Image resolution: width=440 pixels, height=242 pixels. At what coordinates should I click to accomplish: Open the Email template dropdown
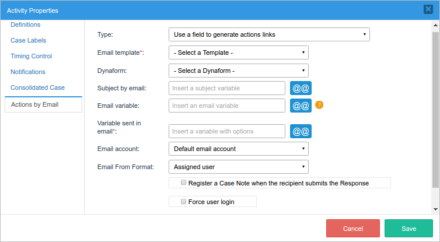point(238,53)
